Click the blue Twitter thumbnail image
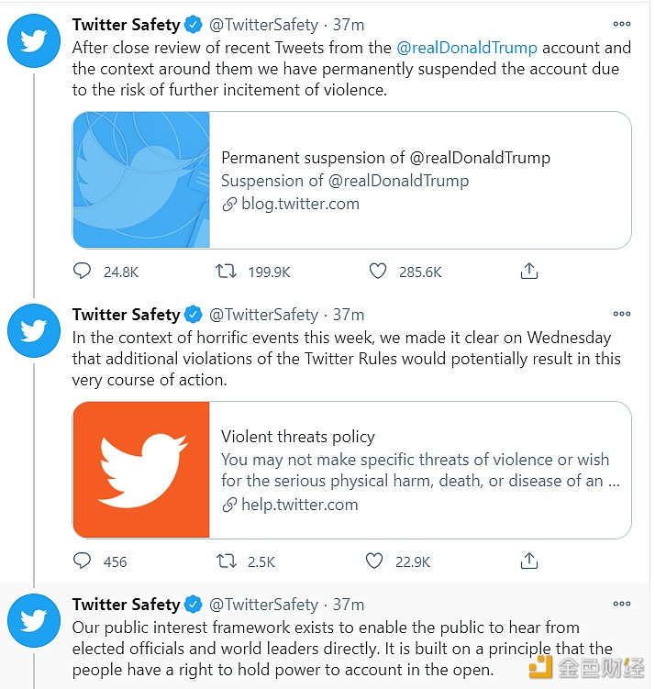 pyautogui.click(x=141, y=181)
